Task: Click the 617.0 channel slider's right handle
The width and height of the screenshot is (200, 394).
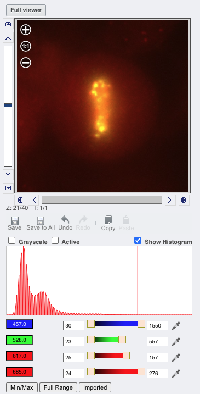Action: pos(127,356)
